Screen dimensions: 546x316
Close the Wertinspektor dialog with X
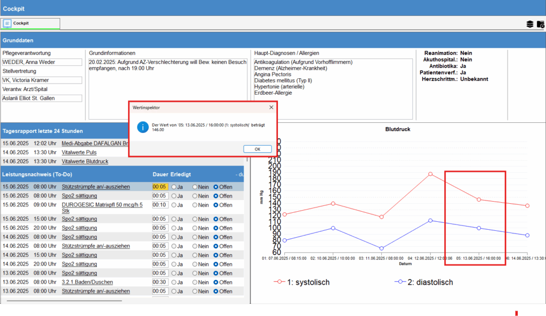pos(271,107)
